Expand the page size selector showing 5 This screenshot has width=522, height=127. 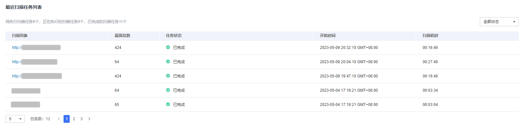(15, 119)
